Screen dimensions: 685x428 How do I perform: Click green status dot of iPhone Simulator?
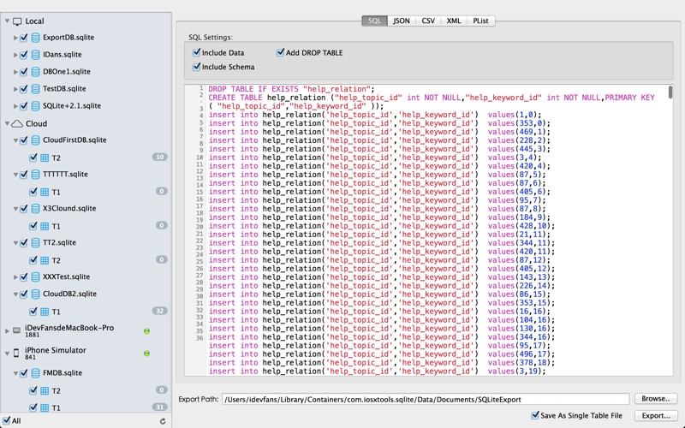(x=146, y=354)
